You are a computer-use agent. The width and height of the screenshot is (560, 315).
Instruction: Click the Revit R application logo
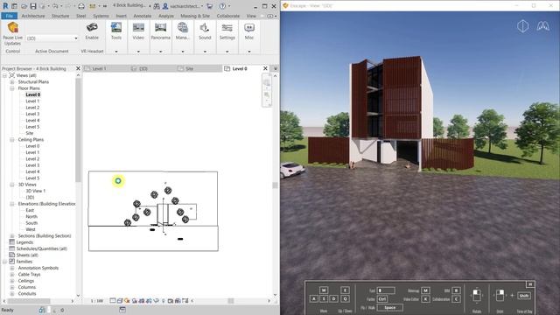click(x=5, y=6)
